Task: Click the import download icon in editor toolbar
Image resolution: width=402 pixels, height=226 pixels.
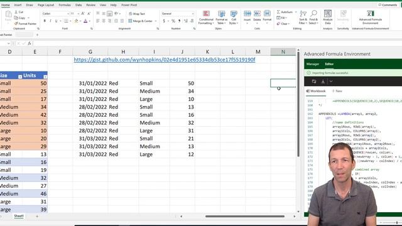Action: [x=323, y=82]
